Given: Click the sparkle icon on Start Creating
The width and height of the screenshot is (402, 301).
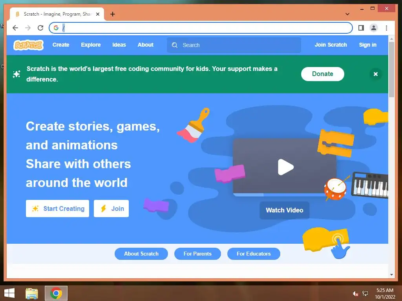Looking at the screenshot, I should point(35,209).
